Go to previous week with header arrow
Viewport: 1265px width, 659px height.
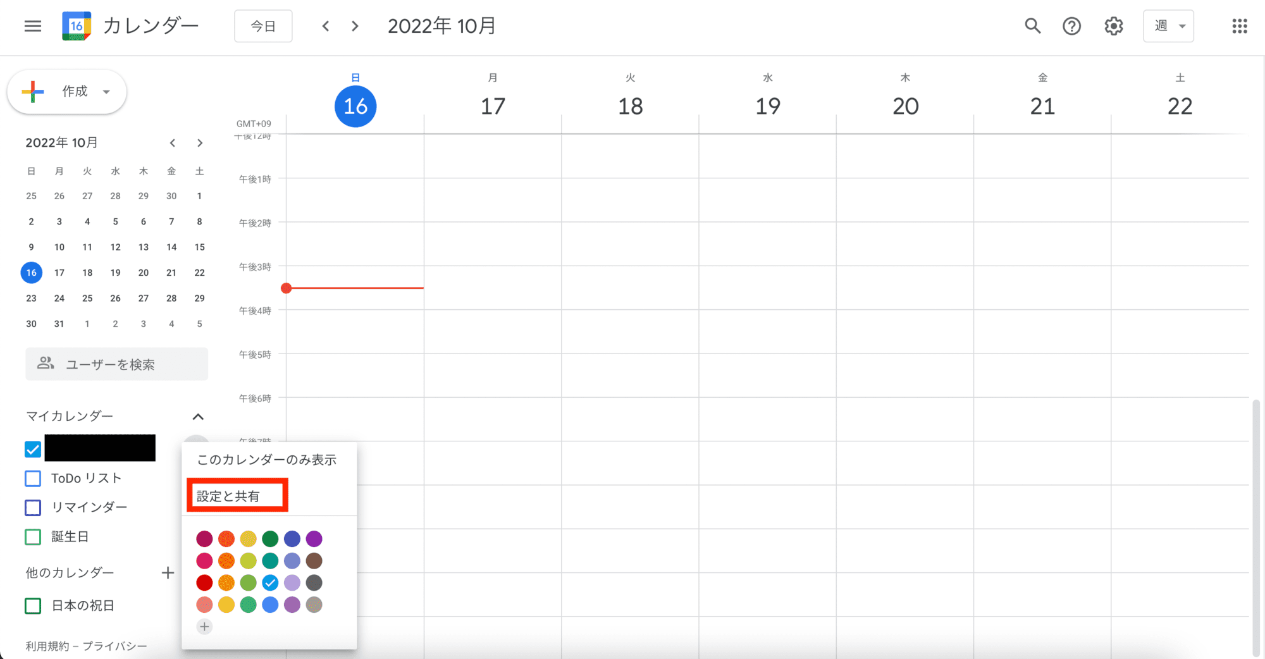(326, 26)
